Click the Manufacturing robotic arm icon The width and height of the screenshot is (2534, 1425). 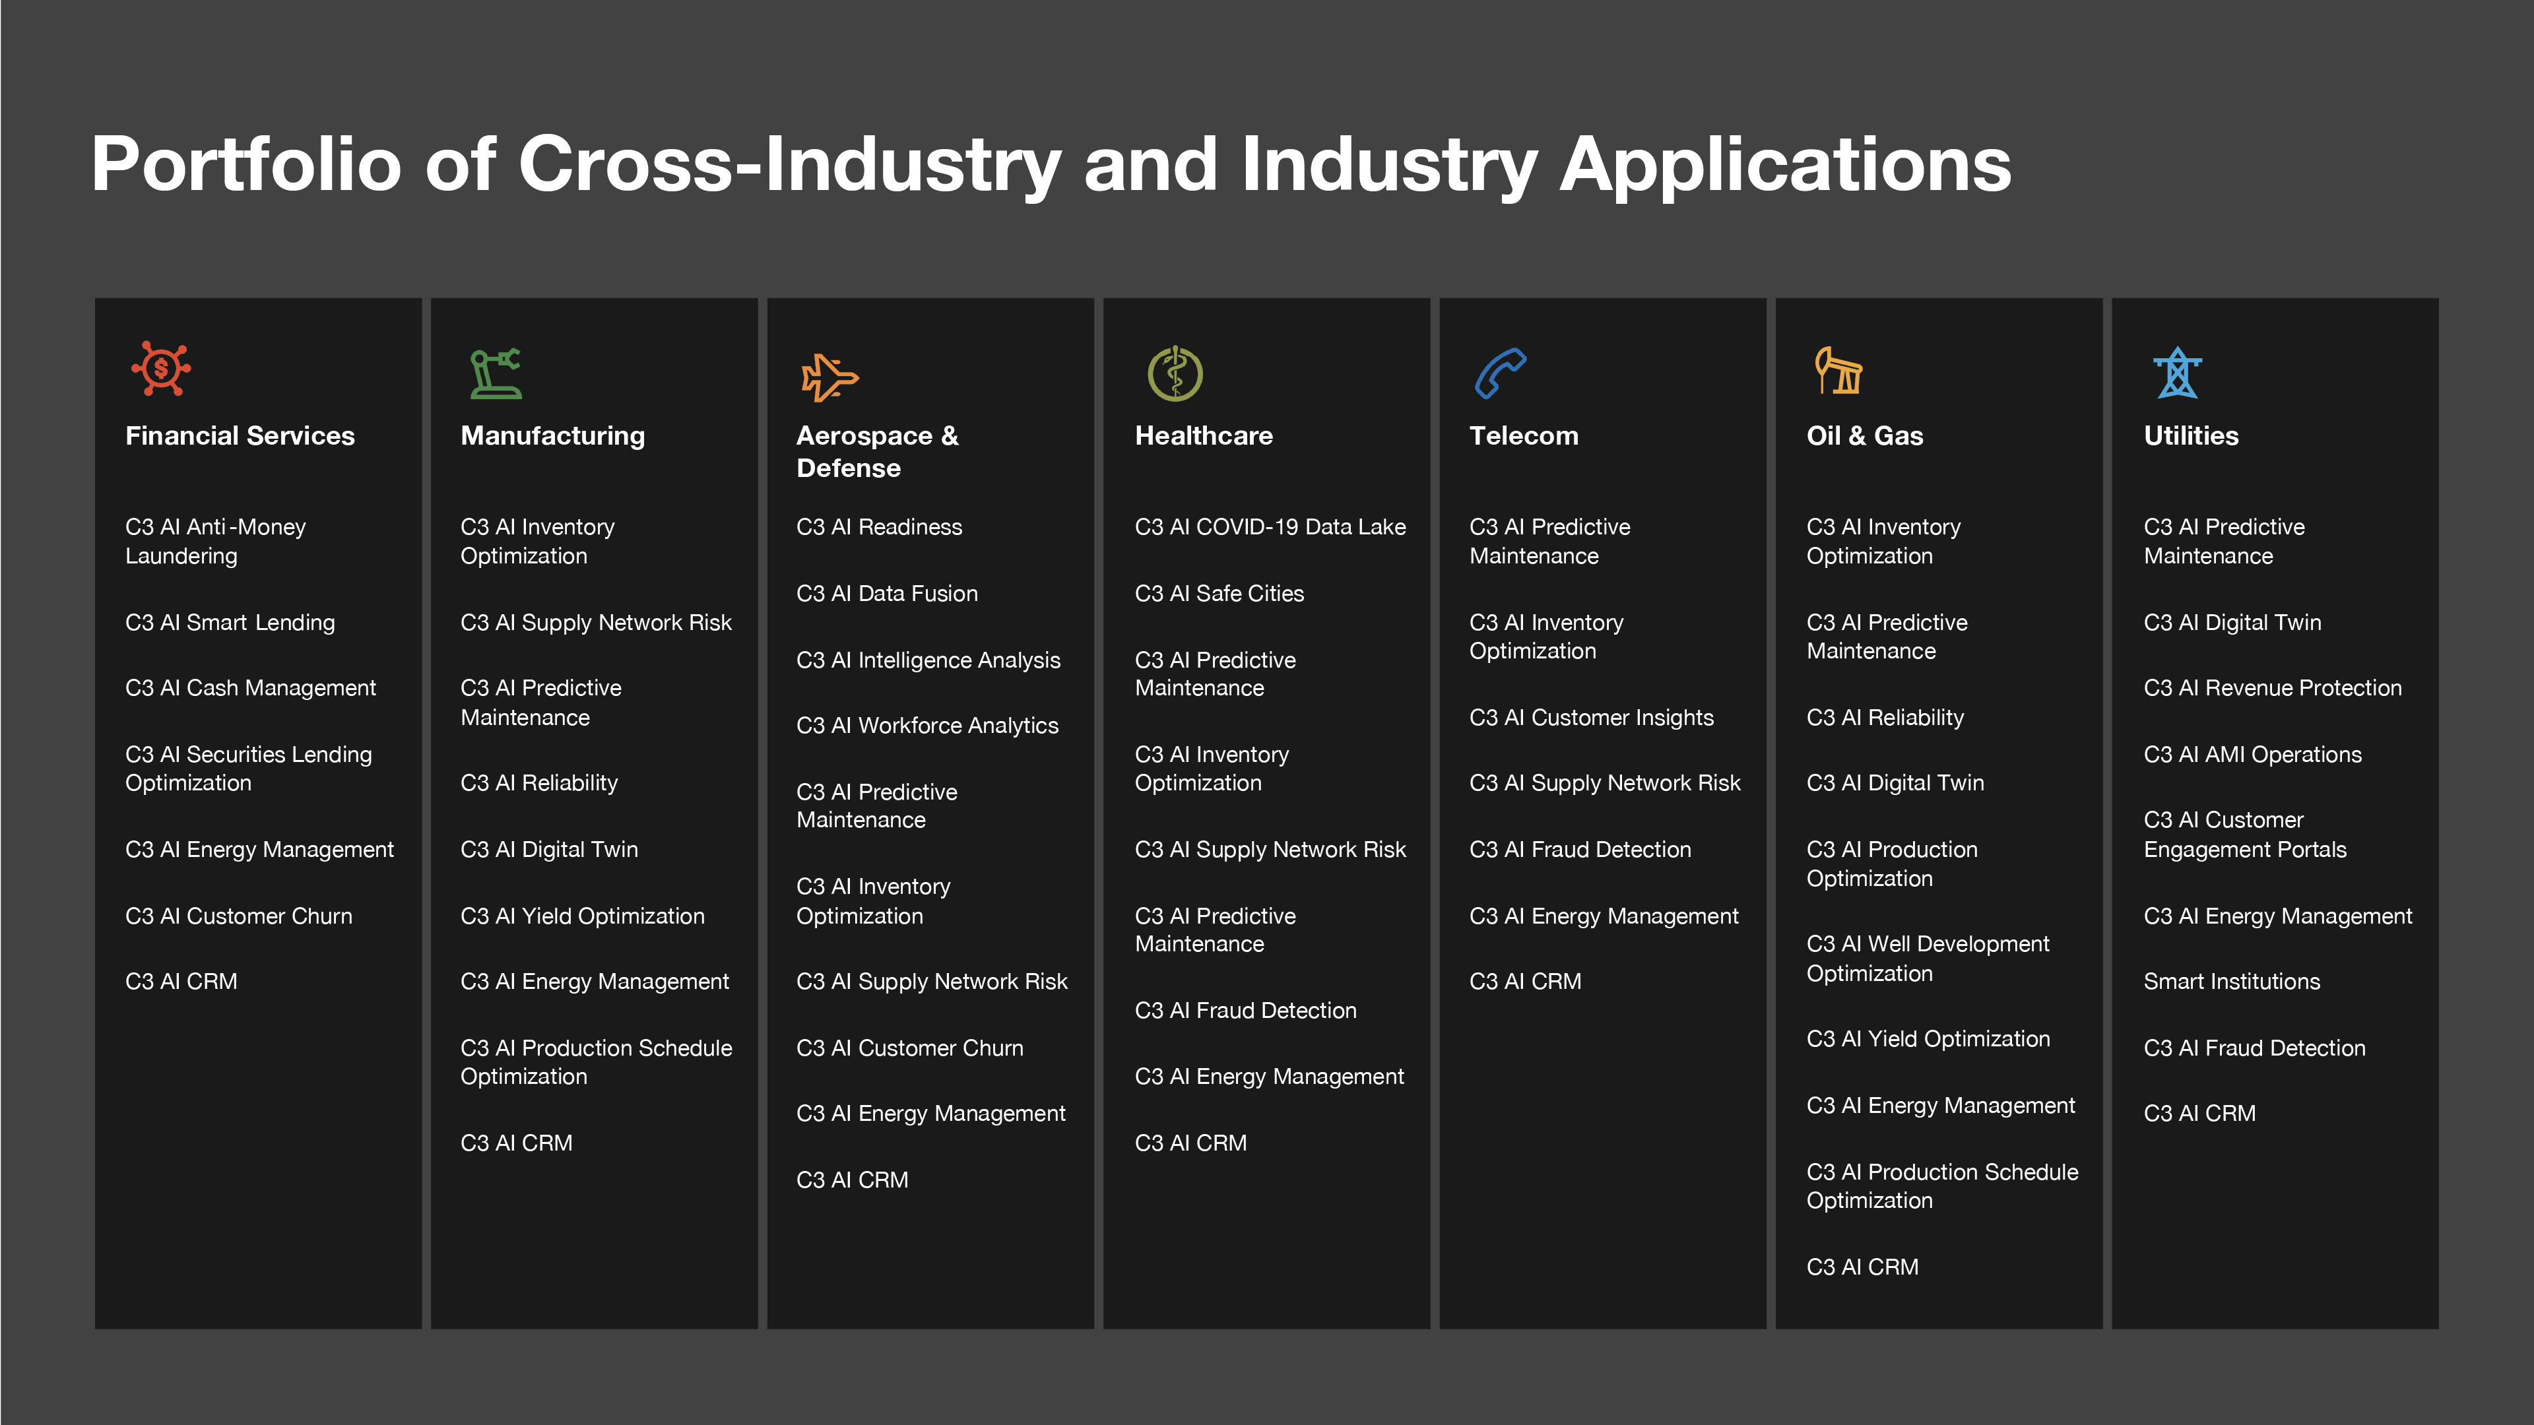pyautogui.click(x=495, y=373)
